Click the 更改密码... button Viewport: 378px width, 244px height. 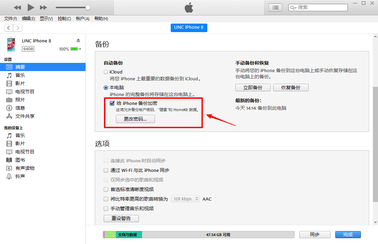pos(135,119)
